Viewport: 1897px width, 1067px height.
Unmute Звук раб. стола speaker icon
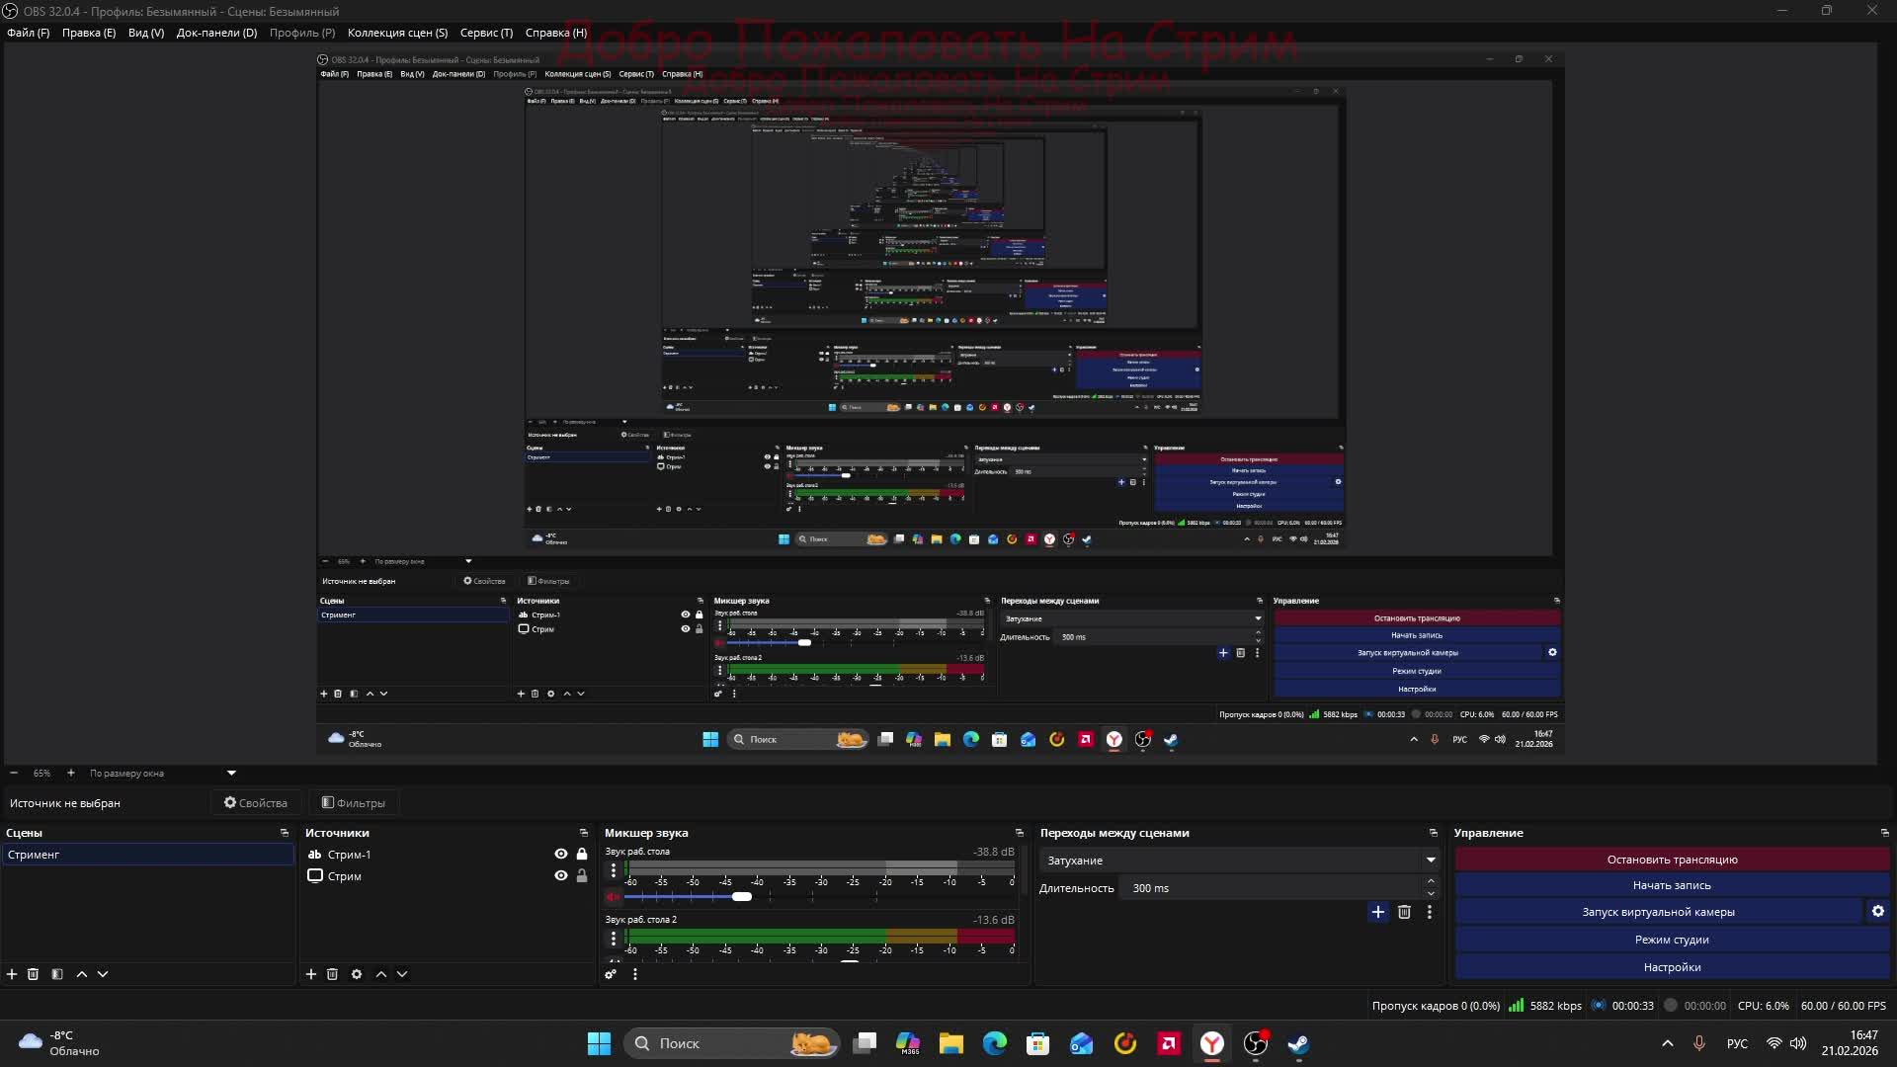(x=613, y=897)
